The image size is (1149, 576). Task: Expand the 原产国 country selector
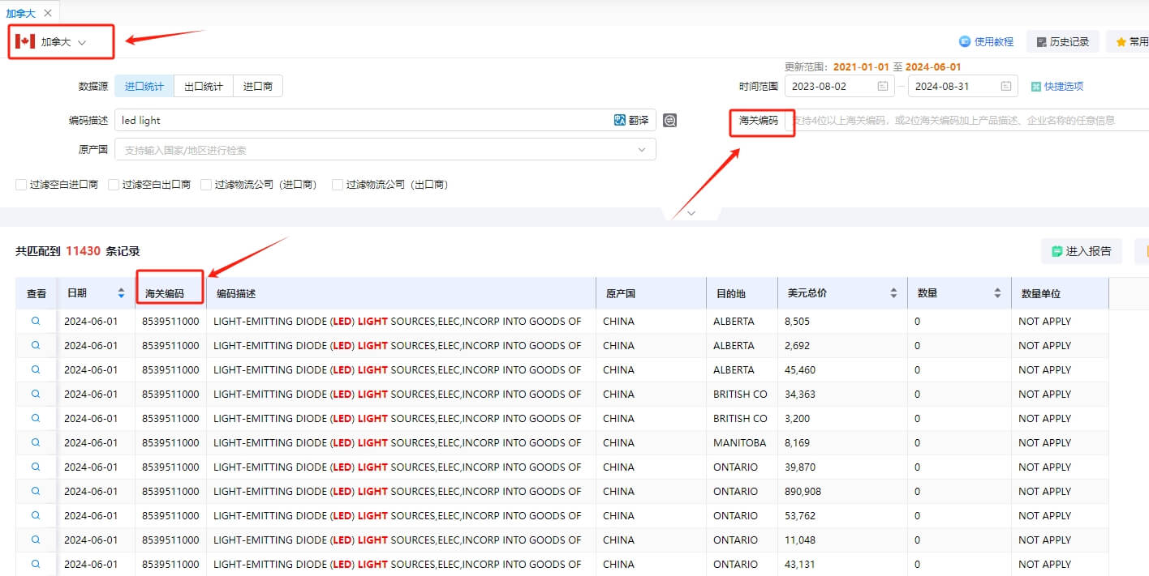(385, 150)
